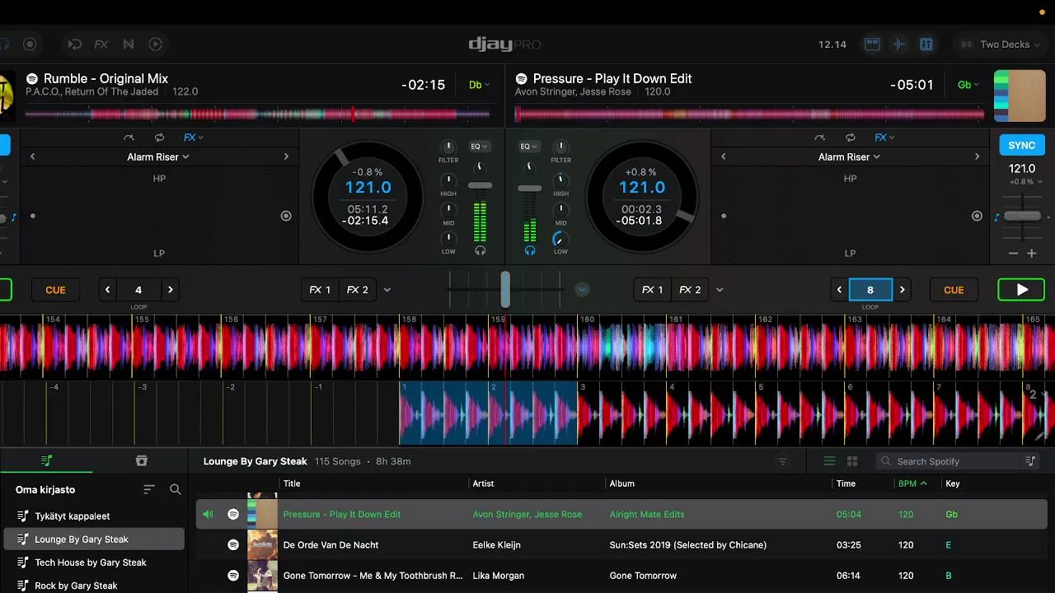Image resolution: width=1055 pixels, height=593 pixels.
Task: Open the right channel EQ dropdown
Action: (529, 147)
